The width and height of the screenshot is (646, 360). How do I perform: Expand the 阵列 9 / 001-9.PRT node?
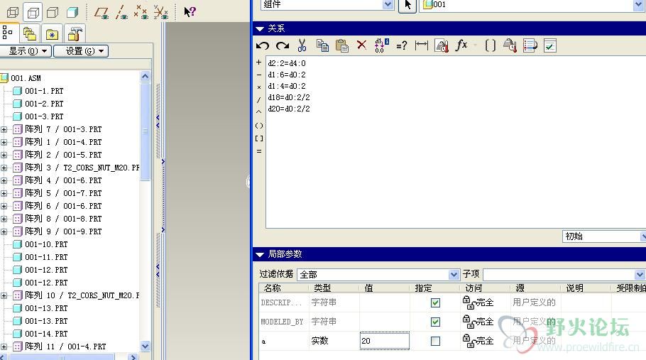click(4, 231)
